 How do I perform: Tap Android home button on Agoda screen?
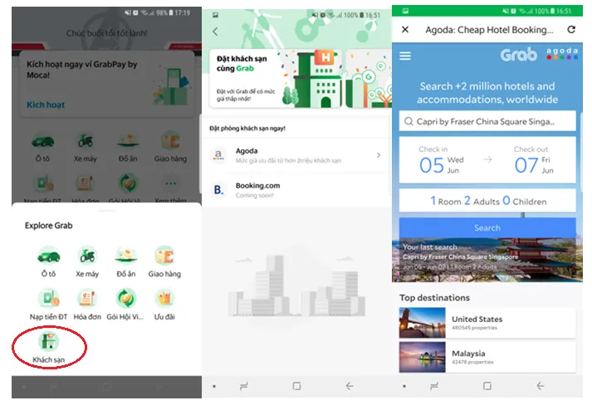487,386
